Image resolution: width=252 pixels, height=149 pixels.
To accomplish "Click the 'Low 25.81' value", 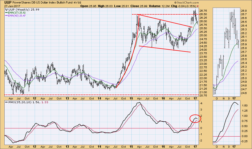I will pos(121,6).
